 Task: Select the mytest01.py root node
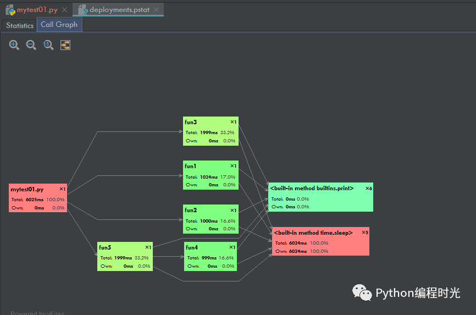[38, 198]
